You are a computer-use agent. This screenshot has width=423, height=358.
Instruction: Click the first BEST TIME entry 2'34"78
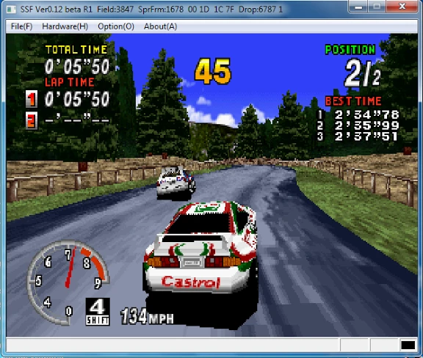[366, 115]
